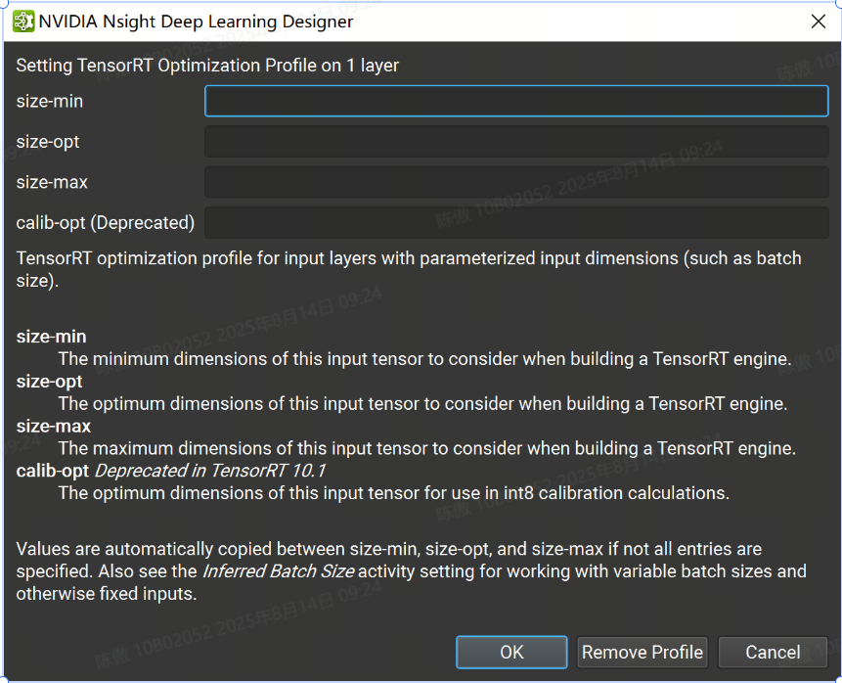
Task: Click the "size-max" label left of its input field
Action: 52,182
